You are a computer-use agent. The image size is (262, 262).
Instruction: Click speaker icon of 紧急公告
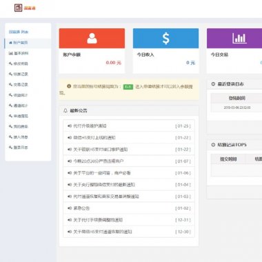tap(70, 208)
